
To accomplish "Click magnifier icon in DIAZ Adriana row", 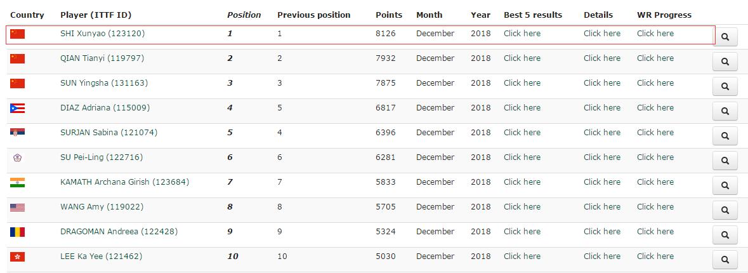I will click(x=725, y=111).
